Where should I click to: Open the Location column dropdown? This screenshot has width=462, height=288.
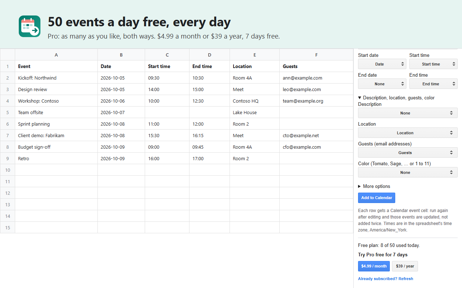pos(408,133)
